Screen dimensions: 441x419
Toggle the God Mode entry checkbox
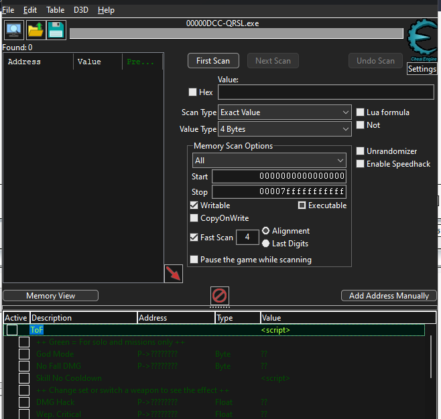coord(24,354)
